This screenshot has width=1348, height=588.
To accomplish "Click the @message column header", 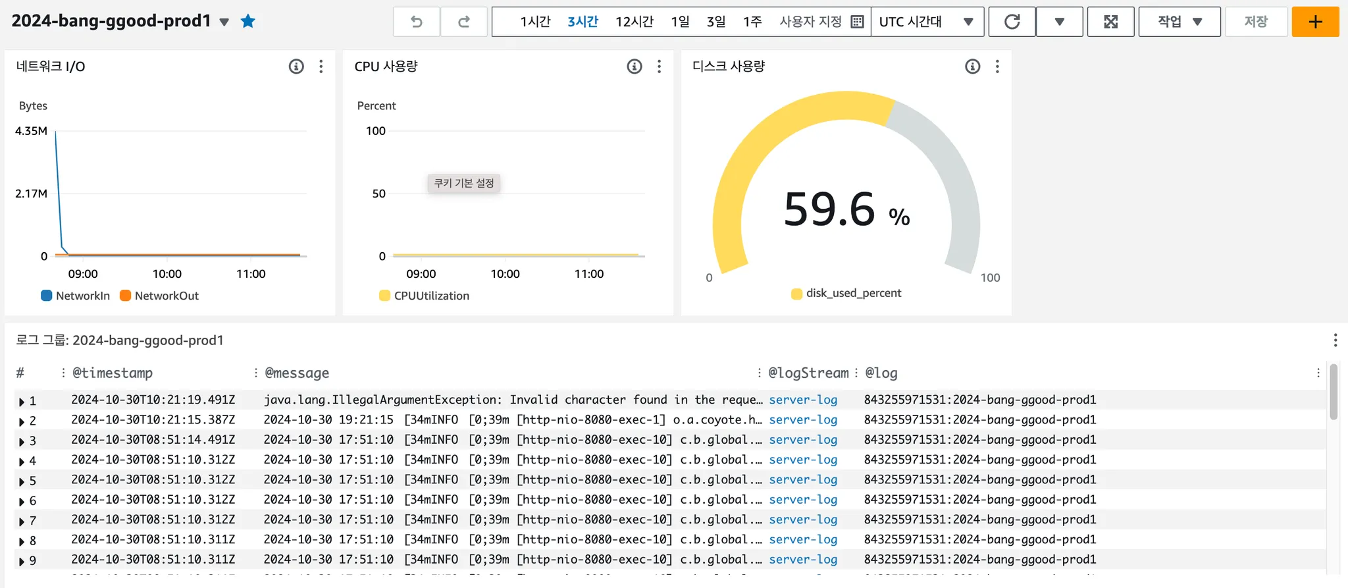I will tap(297, 373).
